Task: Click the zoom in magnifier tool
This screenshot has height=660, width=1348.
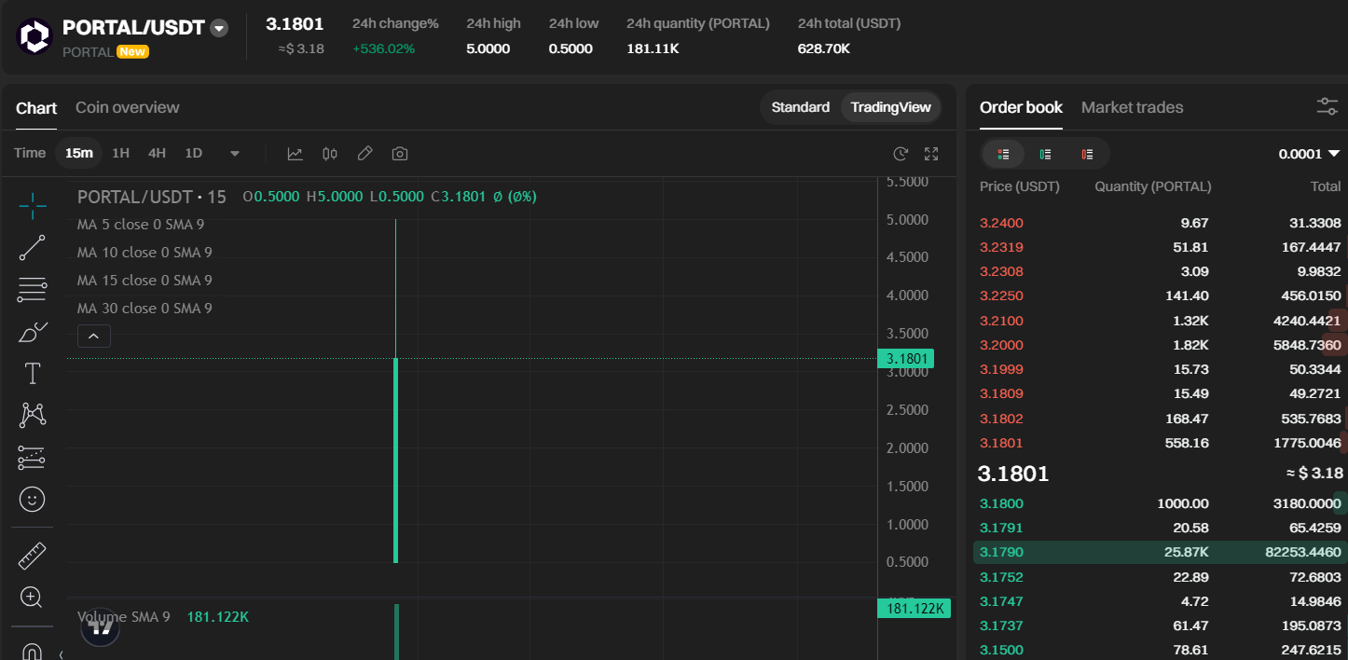Action: point(33,598)
